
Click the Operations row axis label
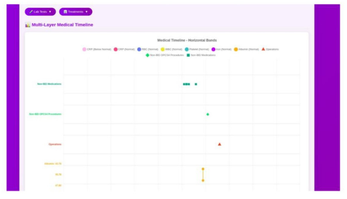55,144
